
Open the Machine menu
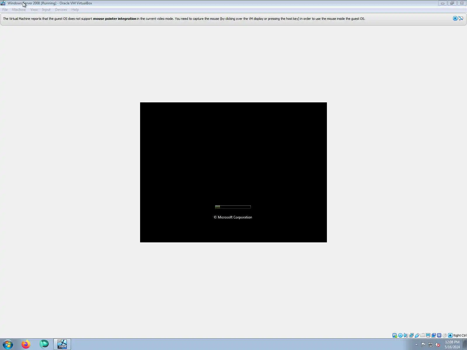click(x=19, y=10)
